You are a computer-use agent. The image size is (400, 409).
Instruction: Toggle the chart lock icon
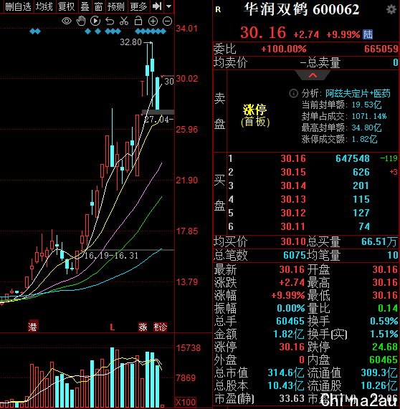pyautogui.click(x=138, y=21)
